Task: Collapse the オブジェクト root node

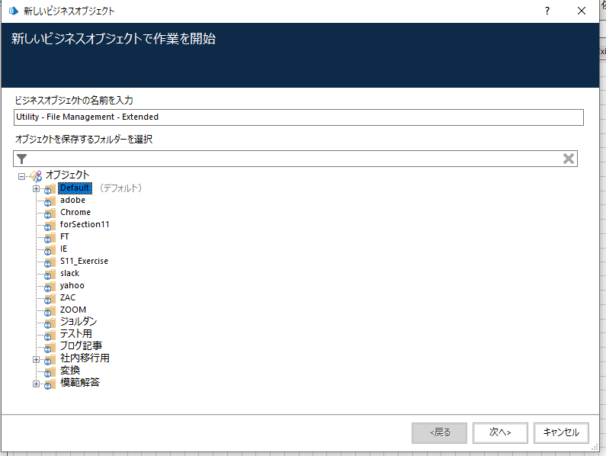Action: click(x=21, y=176)
